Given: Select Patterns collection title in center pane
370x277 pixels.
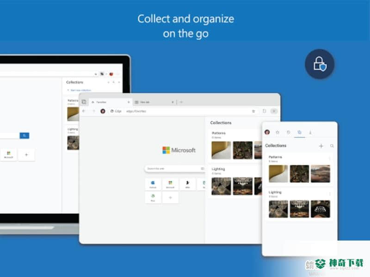Looking at the screenshot, I should pyautogui.click(x=218, y=133).
